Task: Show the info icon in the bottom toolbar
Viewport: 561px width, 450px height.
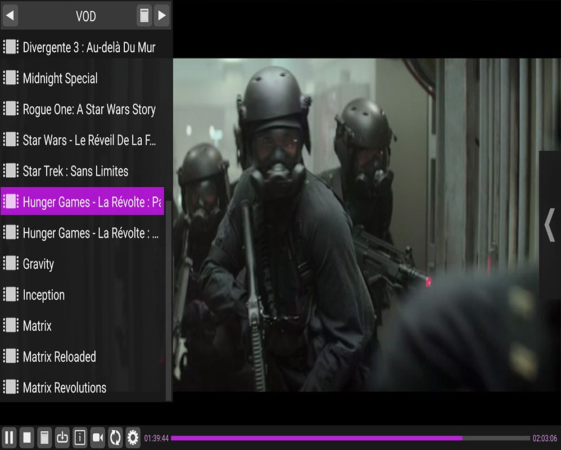Action: click(x=80, y=438)
